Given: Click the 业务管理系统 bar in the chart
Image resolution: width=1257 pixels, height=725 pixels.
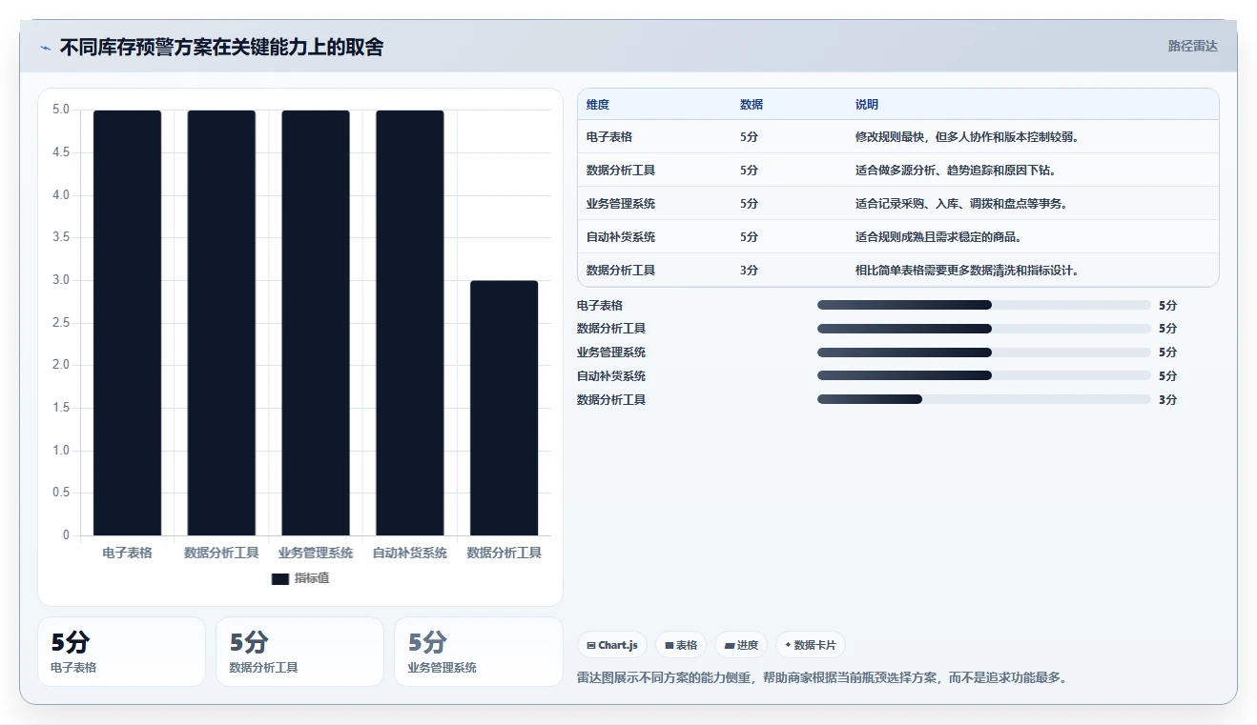Looking at the screenshot, I should [x=316, y=323].
